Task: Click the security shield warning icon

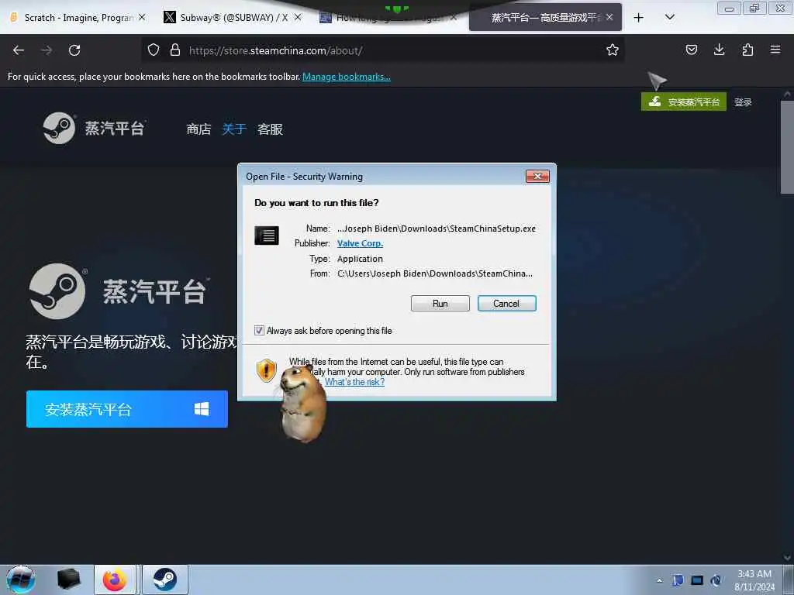Action: coord(267,370)
